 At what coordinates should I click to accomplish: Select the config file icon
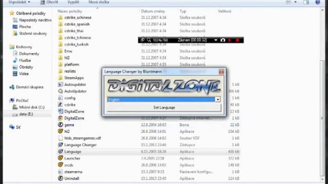coord(60,98)
